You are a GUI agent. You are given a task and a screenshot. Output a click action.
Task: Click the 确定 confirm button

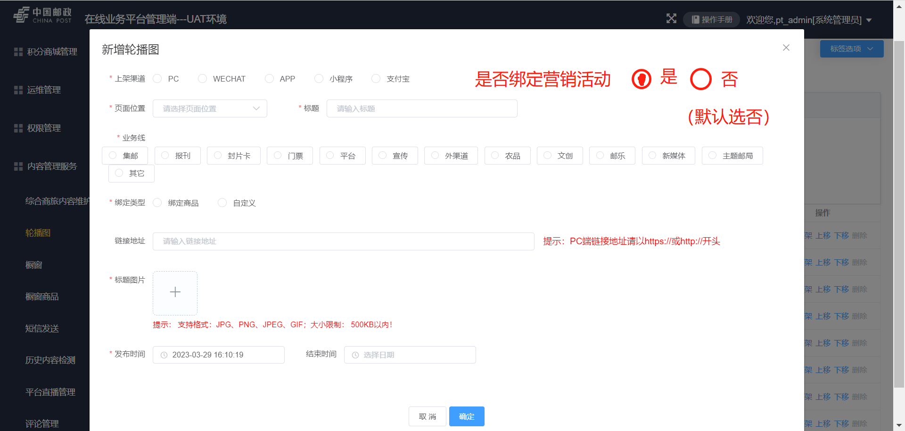pyautogui.click(x=467, y=416)
